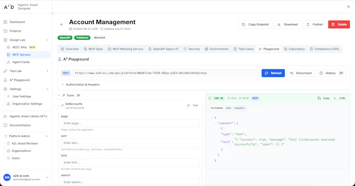
Task: Collapse the root JSON object chevron
Action: click(x=212, y=118)
